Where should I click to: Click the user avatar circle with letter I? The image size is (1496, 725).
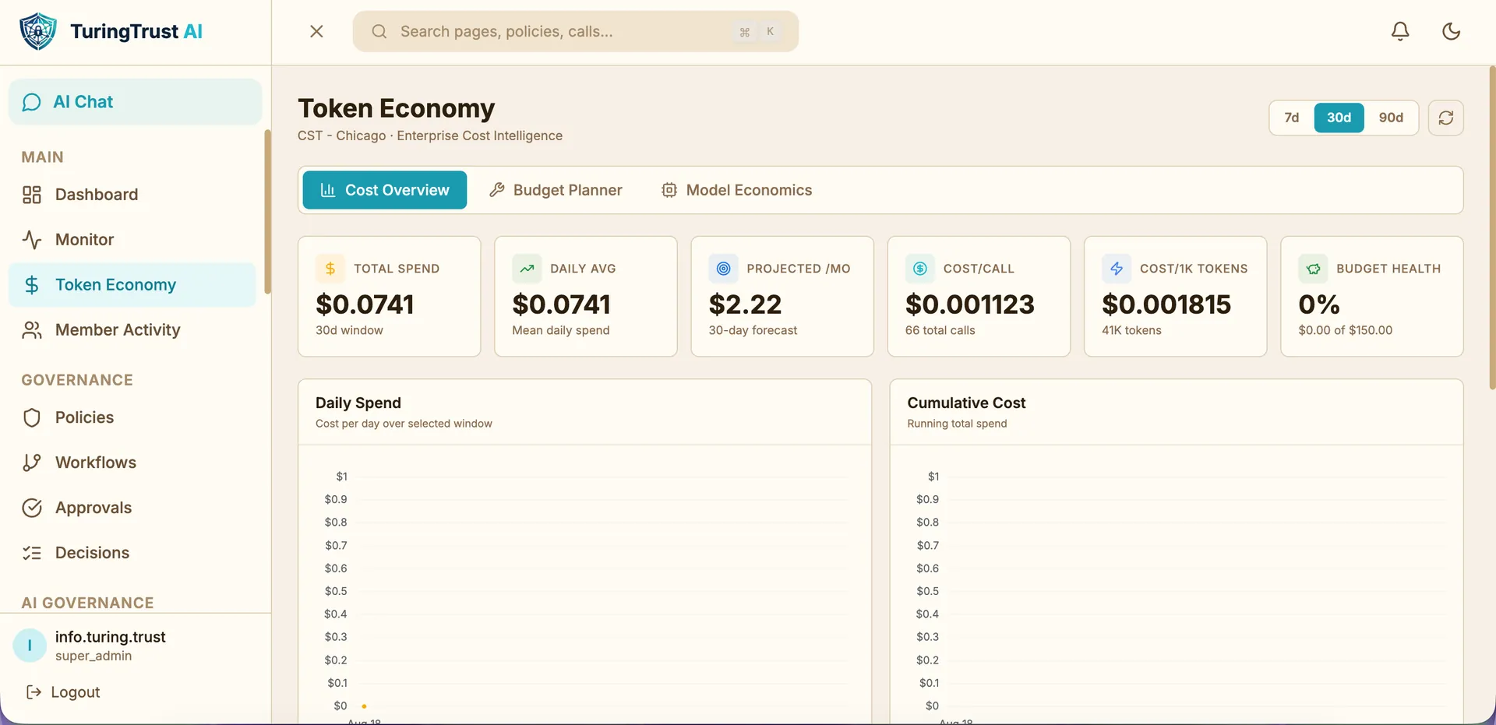click(x=30, y=646)
